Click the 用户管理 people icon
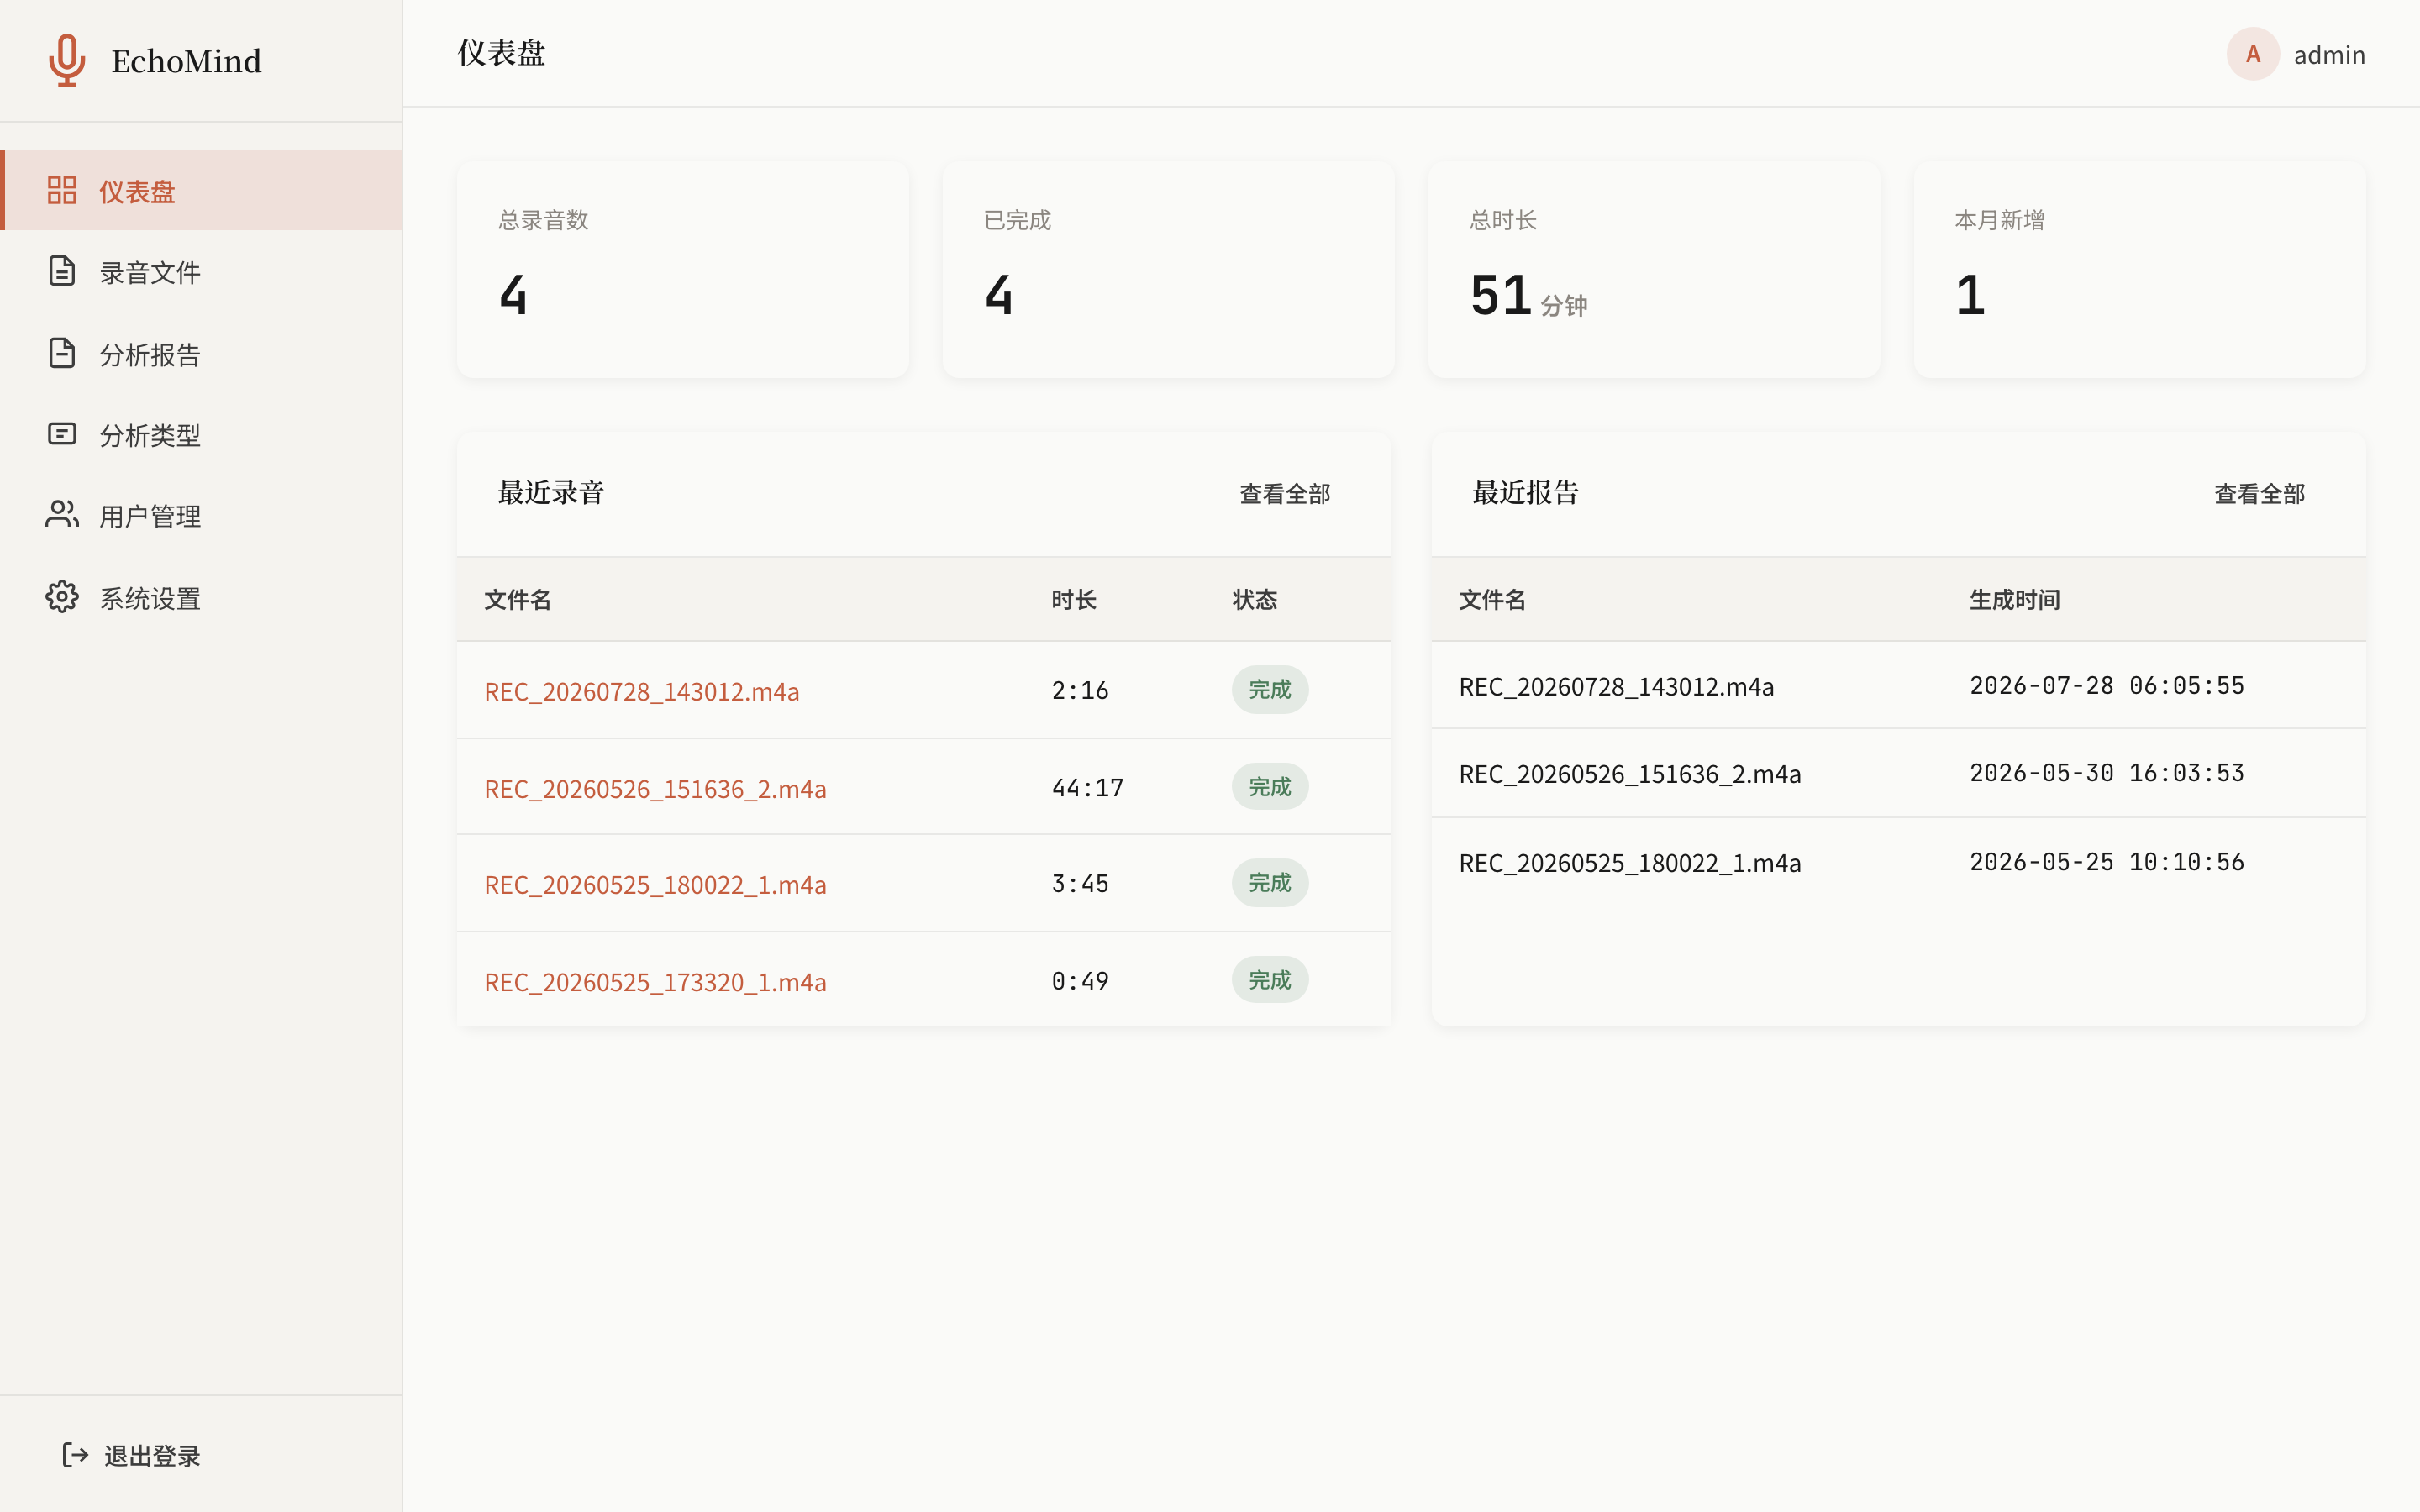Screen dimensions: 2420x1512 click(62, 515)
